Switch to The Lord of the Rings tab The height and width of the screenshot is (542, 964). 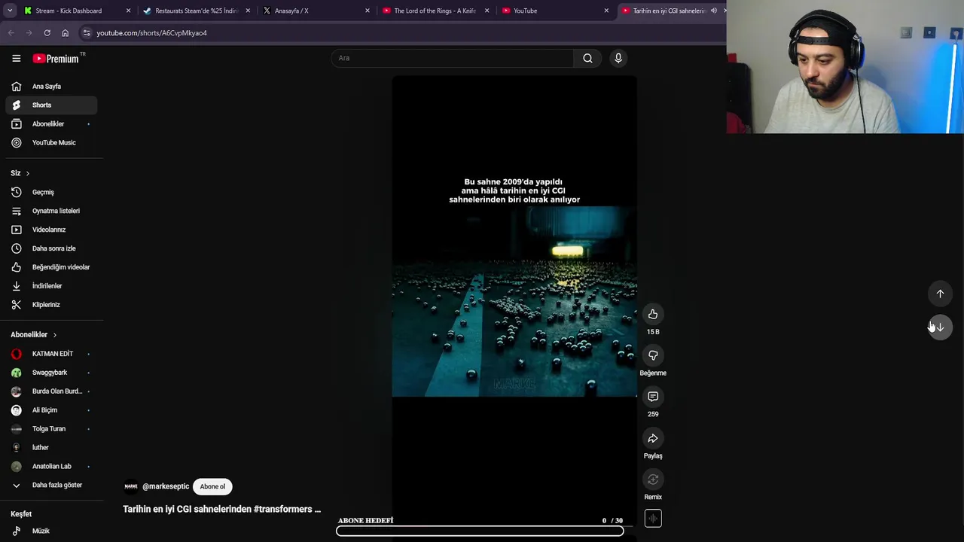pyautogui.click(x=435, y=11)
